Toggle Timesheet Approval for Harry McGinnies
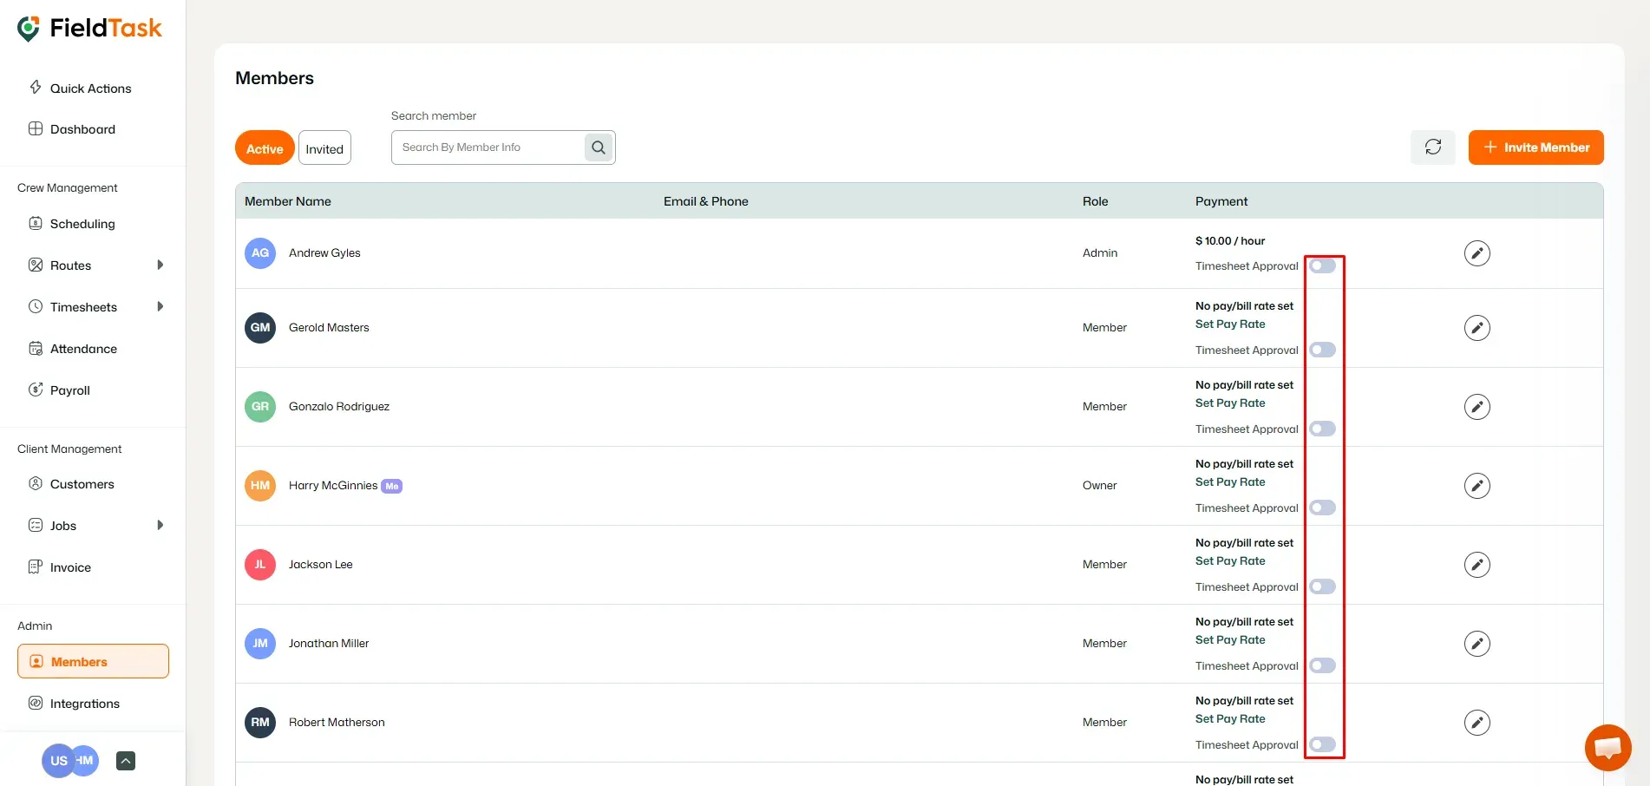 click(x=1323, y=508)
